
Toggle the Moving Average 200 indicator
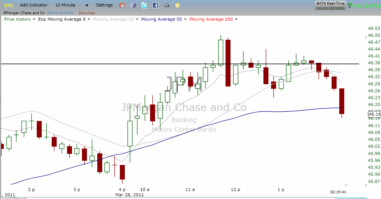pos(211,19)
